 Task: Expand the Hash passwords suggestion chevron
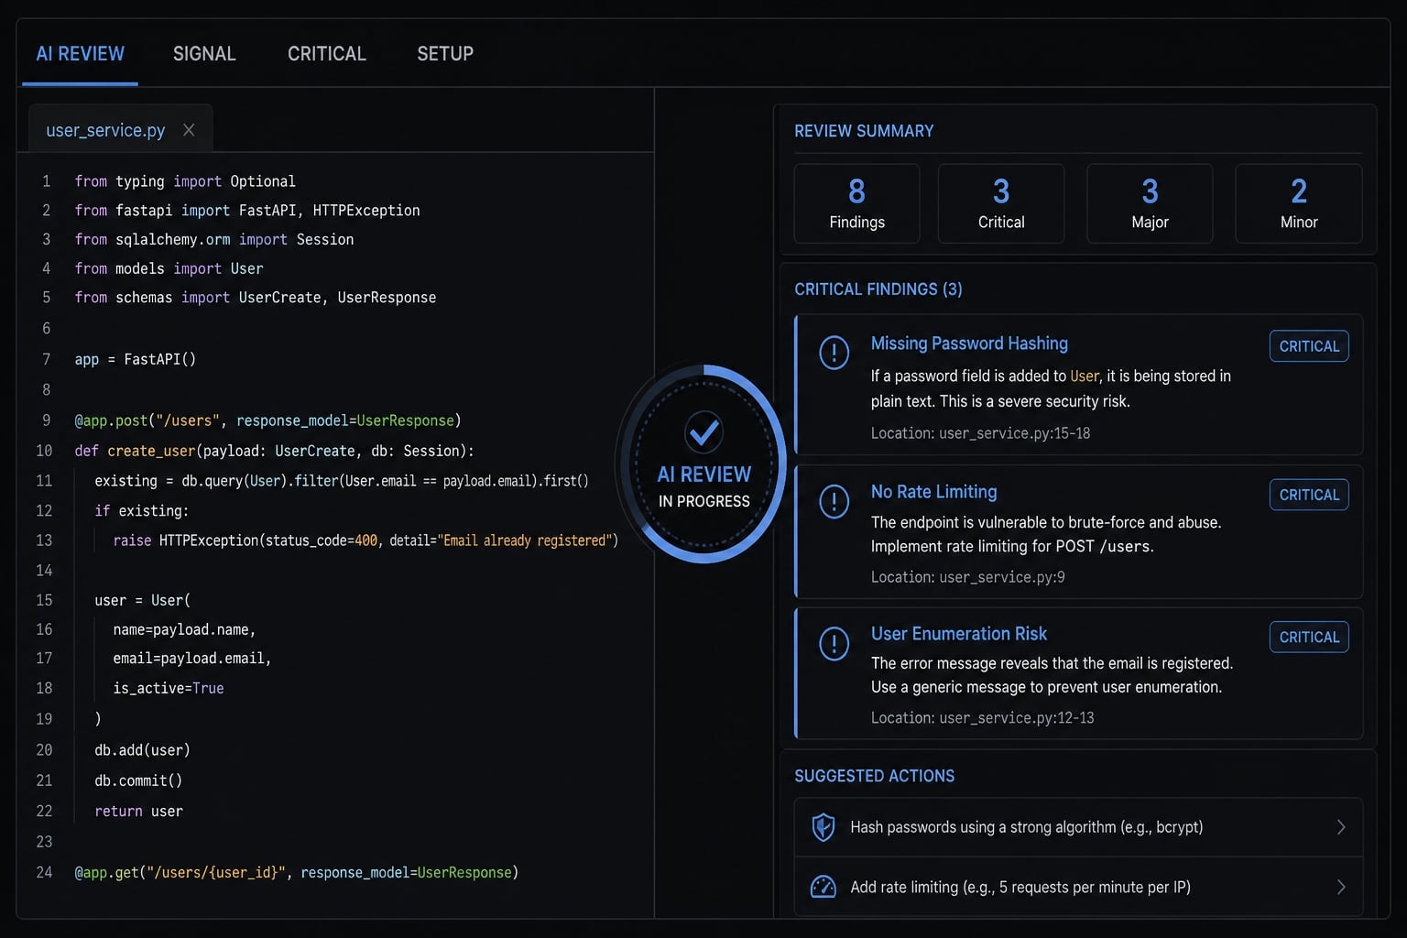(1341, 827)
